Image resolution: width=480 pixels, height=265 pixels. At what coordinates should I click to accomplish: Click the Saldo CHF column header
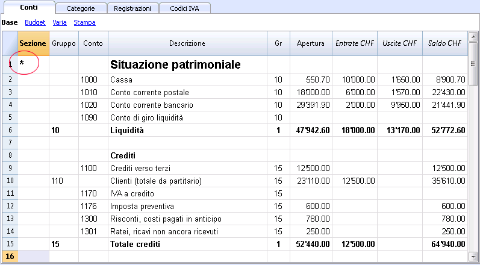pos(445,43)
